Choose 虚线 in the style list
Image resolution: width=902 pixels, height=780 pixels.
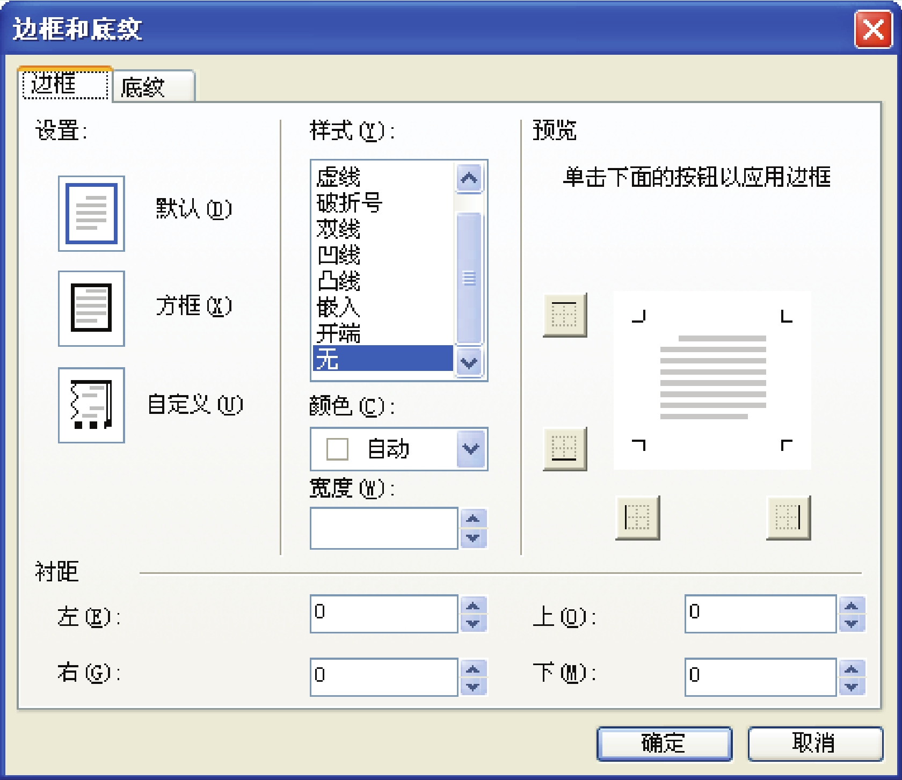pos(383,177)
